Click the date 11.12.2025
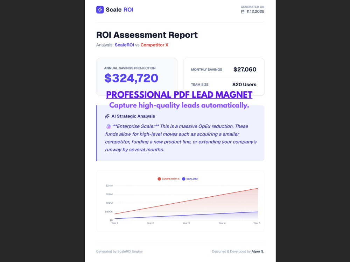Viewport: 350px width, 262px height. click(255, 12)
